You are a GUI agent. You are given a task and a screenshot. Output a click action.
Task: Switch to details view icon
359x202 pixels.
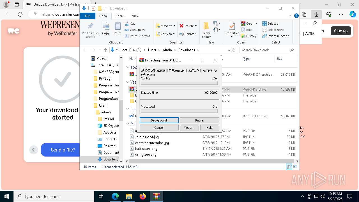(x=289, y=167)
